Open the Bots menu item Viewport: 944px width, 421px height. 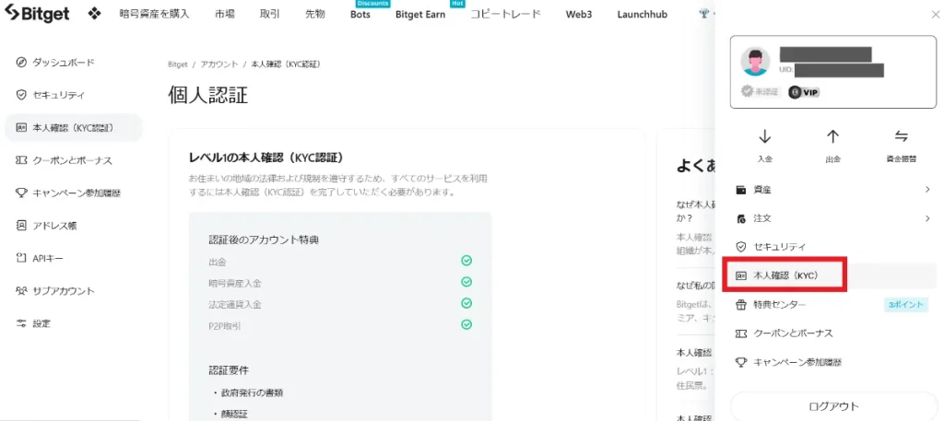coord(360,15)
